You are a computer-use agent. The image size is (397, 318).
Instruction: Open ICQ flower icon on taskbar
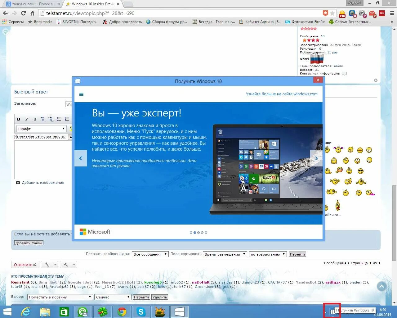(102, 312)
